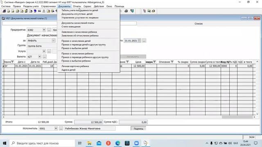262x147 pixels.
Task: Click the filter icon on Описание column header
Action: tap(172, 62)
